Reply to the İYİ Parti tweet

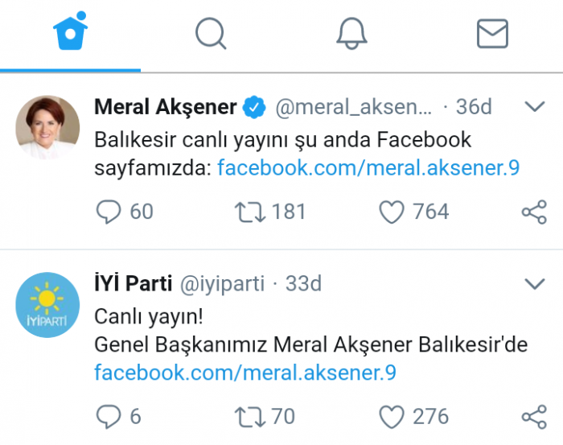click(108, 417)
